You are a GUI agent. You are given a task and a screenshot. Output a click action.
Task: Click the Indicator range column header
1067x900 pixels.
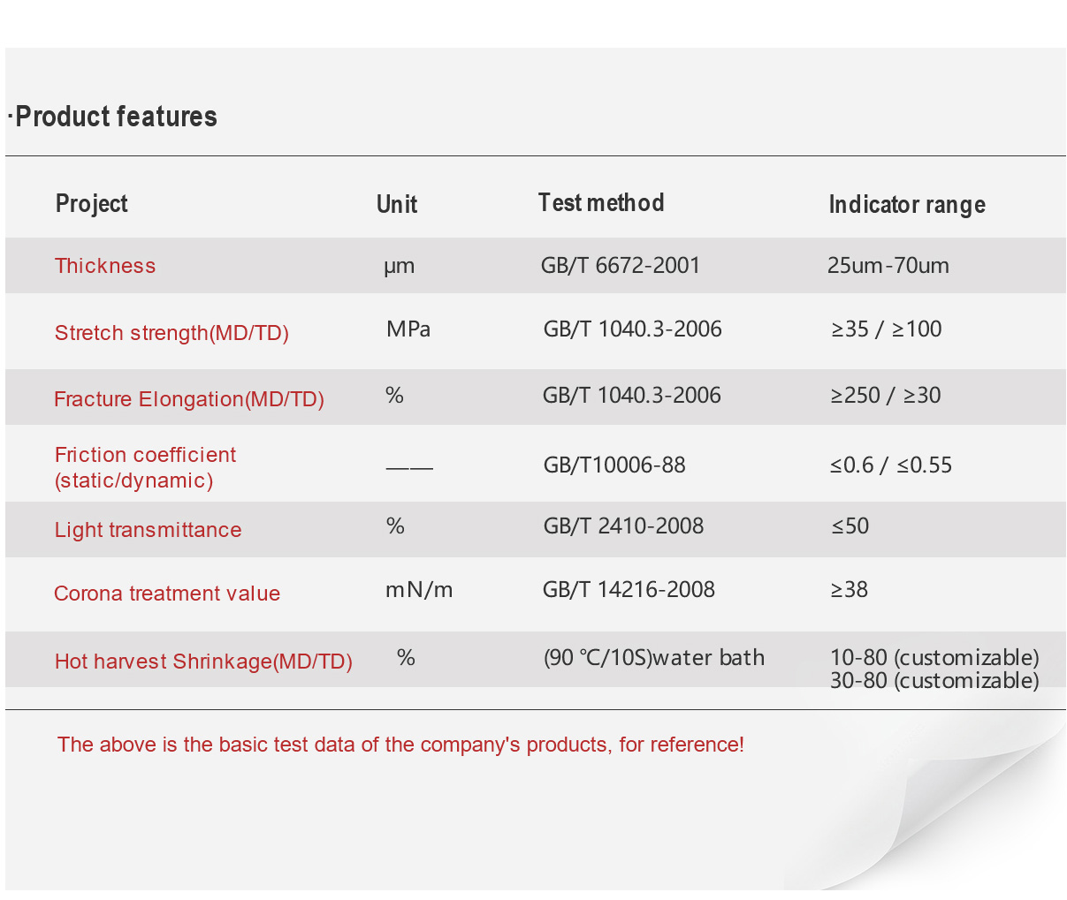click(907, 205)
